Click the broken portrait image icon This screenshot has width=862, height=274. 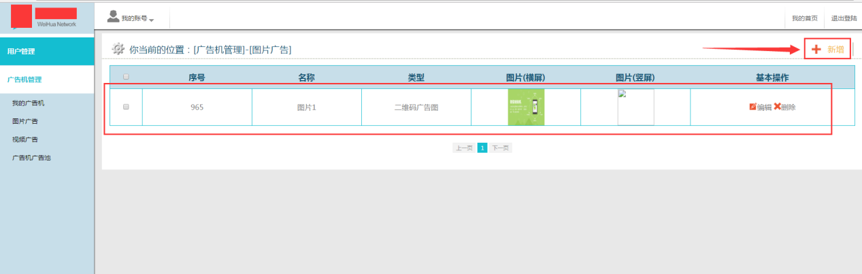622,95
